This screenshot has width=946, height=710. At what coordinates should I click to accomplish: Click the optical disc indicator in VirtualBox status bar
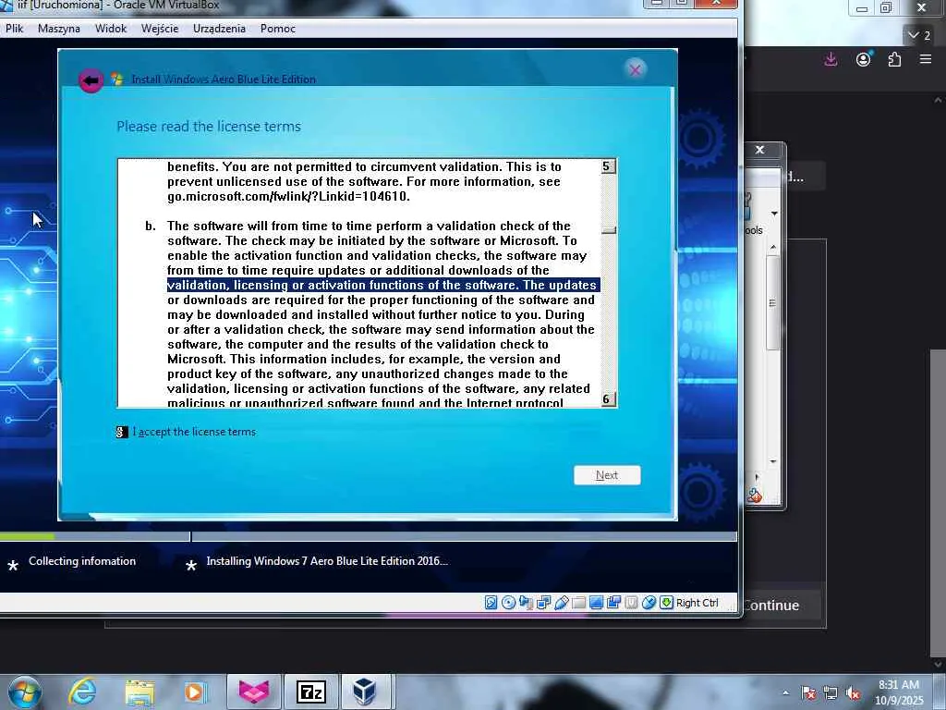point(509,603)
